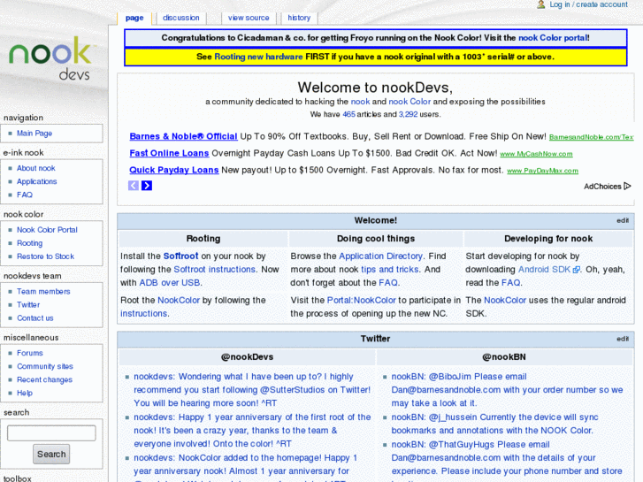Screen dimensions: 643x482
Task: Open Recent changes link
Action: 45,379
